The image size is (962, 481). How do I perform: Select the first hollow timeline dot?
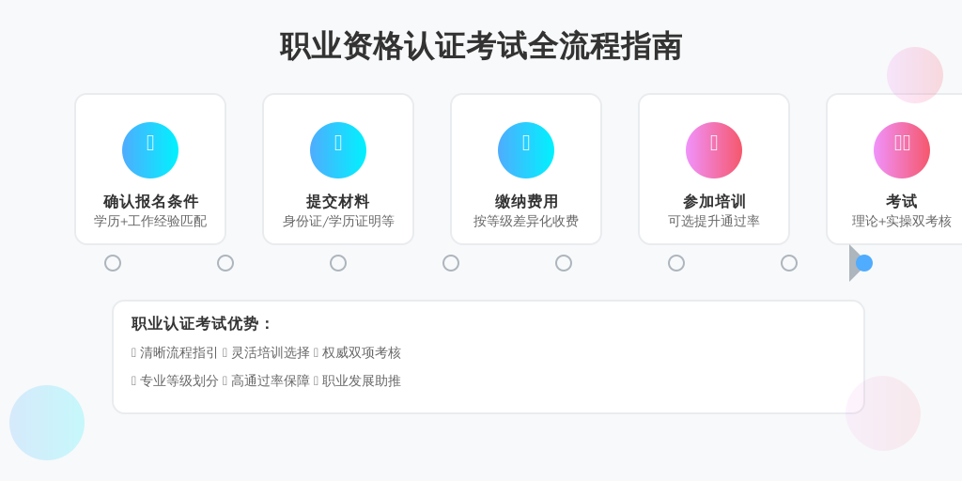[x=113, y=263]
